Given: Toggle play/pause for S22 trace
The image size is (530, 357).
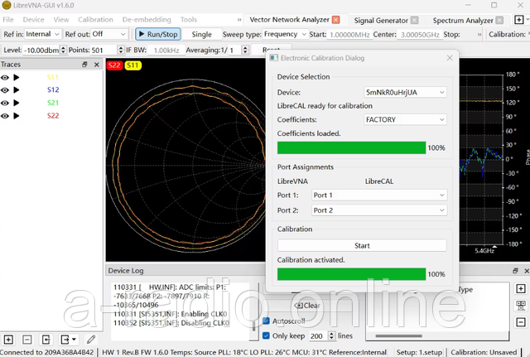Looking at the screenshot, I should [17, 116].
